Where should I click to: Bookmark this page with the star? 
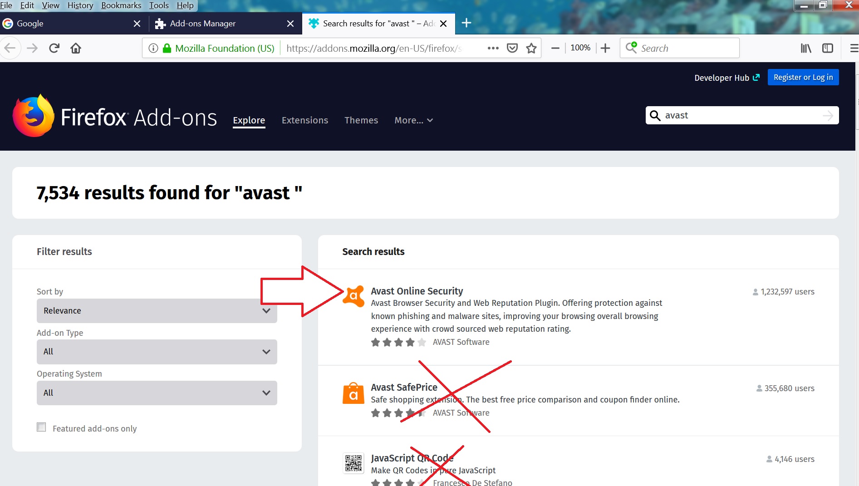[x=531, y=48]
